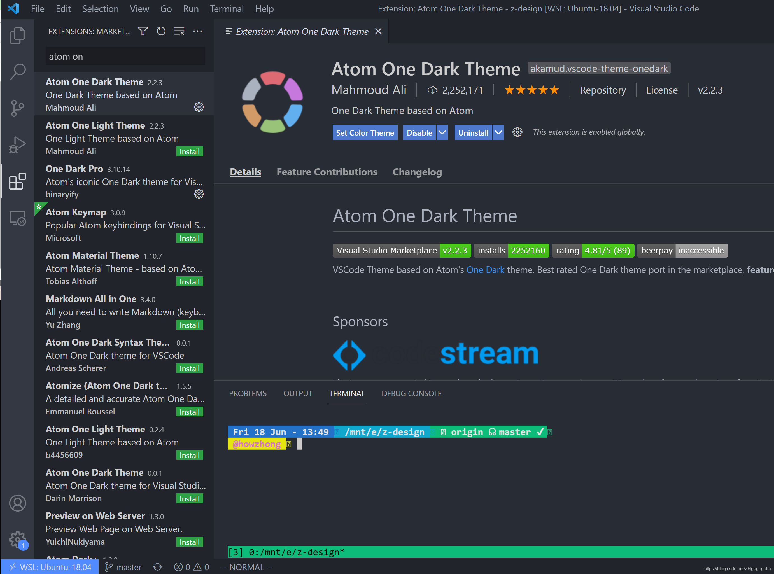Click the extension's five-star rating
The image size is (774, 574).
[x=531, y=90]
